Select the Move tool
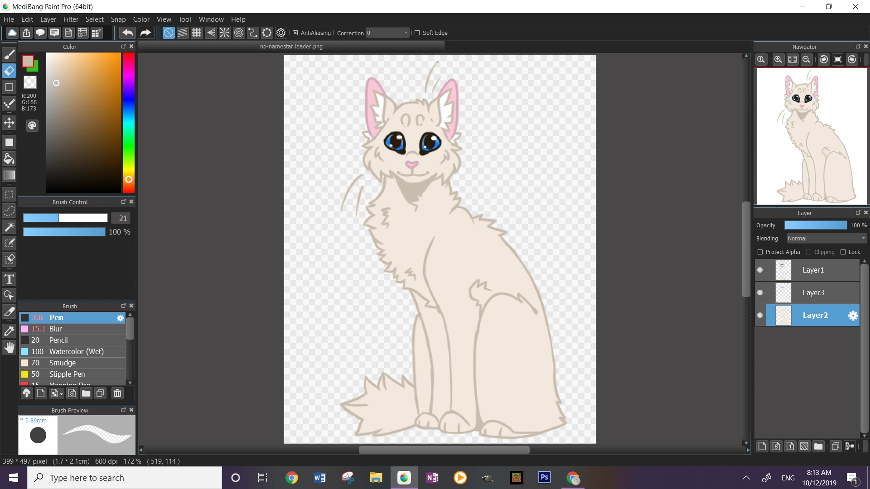870x489 pixels. (9, 123)
